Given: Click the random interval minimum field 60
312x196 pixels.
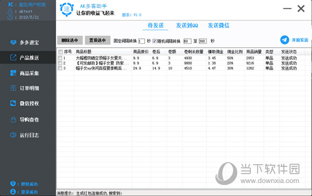Looking at the screenshot, I should 187,41.
